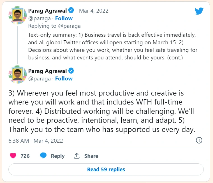
Task: Follow @paraga from the top tweet
Action: pyautogui.click(x=64, y=18)
